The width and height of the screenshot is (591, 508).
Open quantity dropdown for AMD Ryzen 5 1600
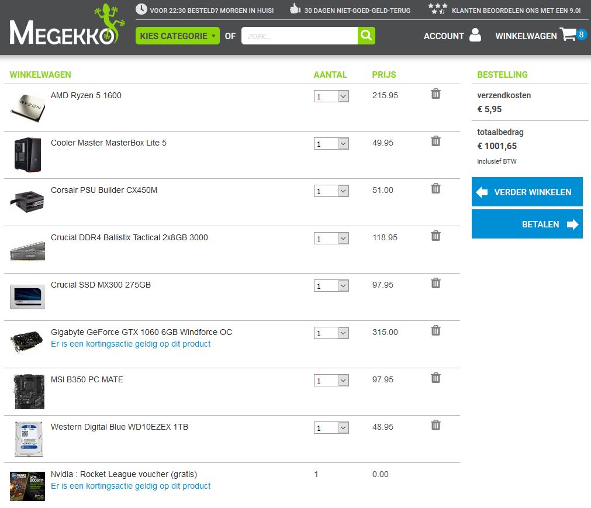pos(331,96)
